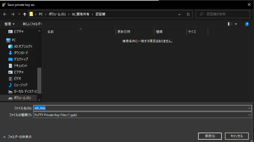Open view options dropdown arrow
Viewport: 254px width, 142px height.
click(x=236, y=24)
